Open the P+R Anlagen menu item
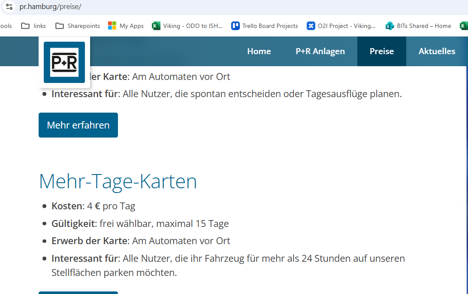Viewport: 468px width, 294px height. (320, 51)
